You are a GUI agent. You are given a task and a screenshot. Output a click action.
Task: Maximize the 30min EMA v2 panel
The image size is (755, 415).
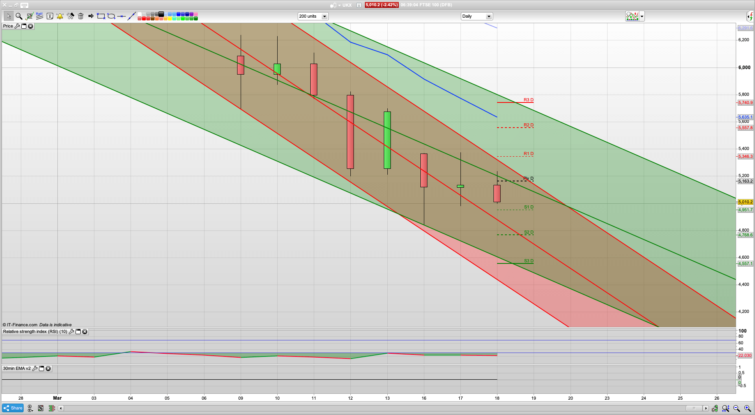pyautogui.click(x=41, y=369)
